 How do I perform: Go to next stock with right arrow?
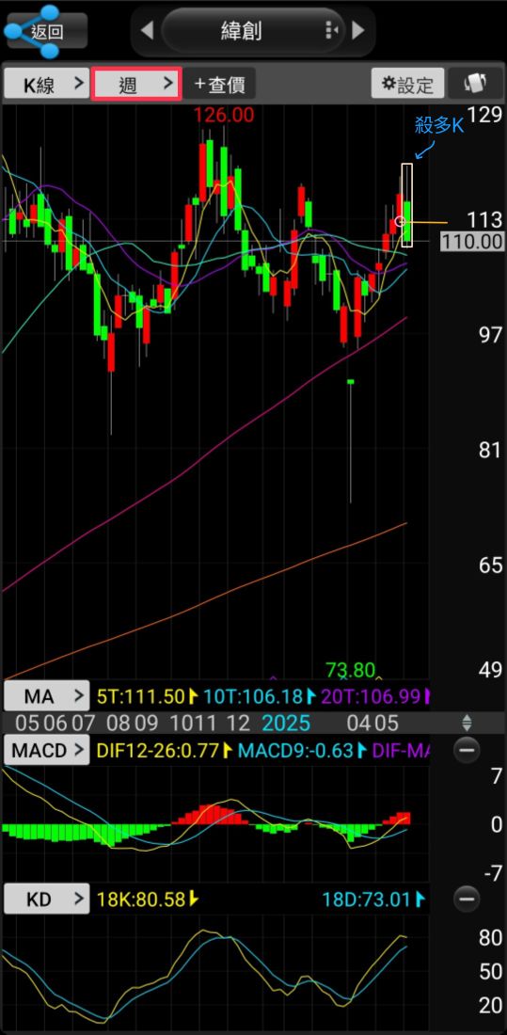coord(357,30)
